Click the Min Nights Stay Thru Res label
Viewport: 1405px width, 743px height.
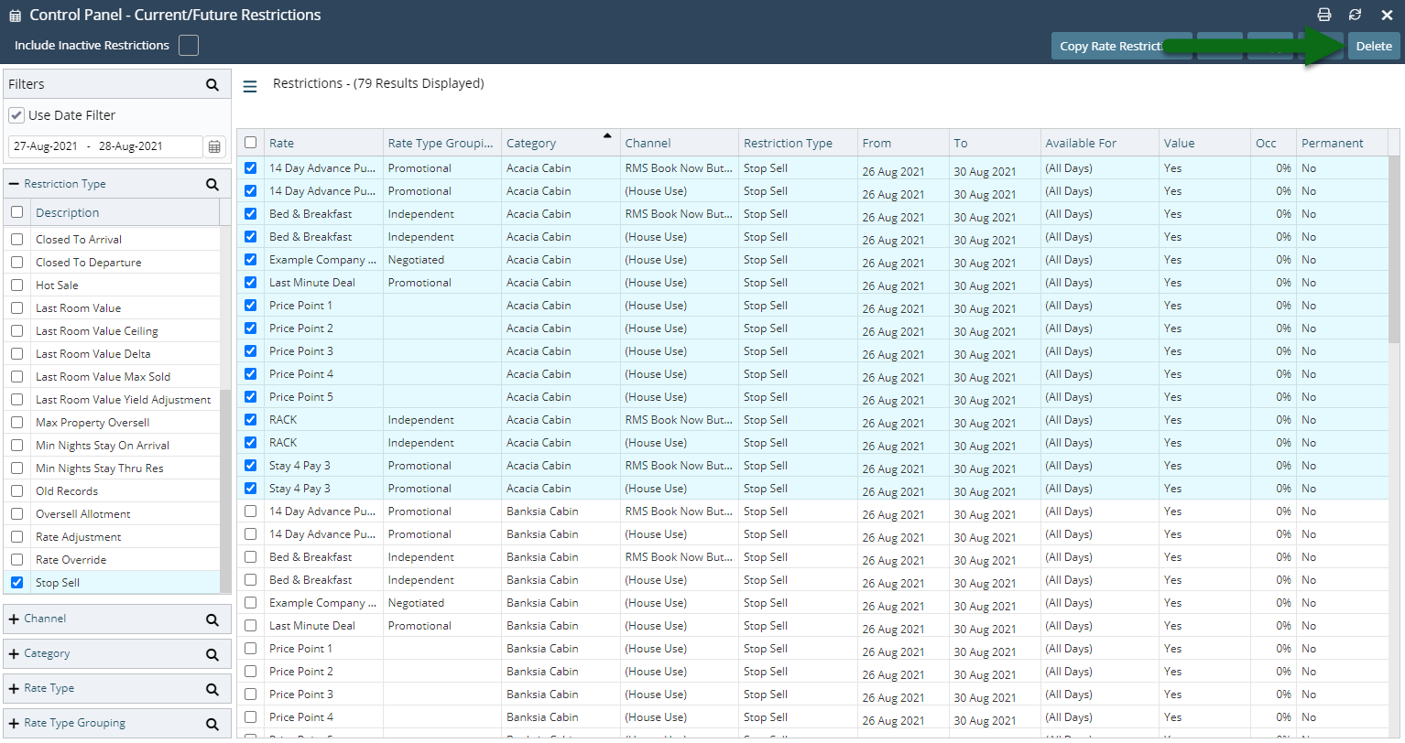pos(100,468)
